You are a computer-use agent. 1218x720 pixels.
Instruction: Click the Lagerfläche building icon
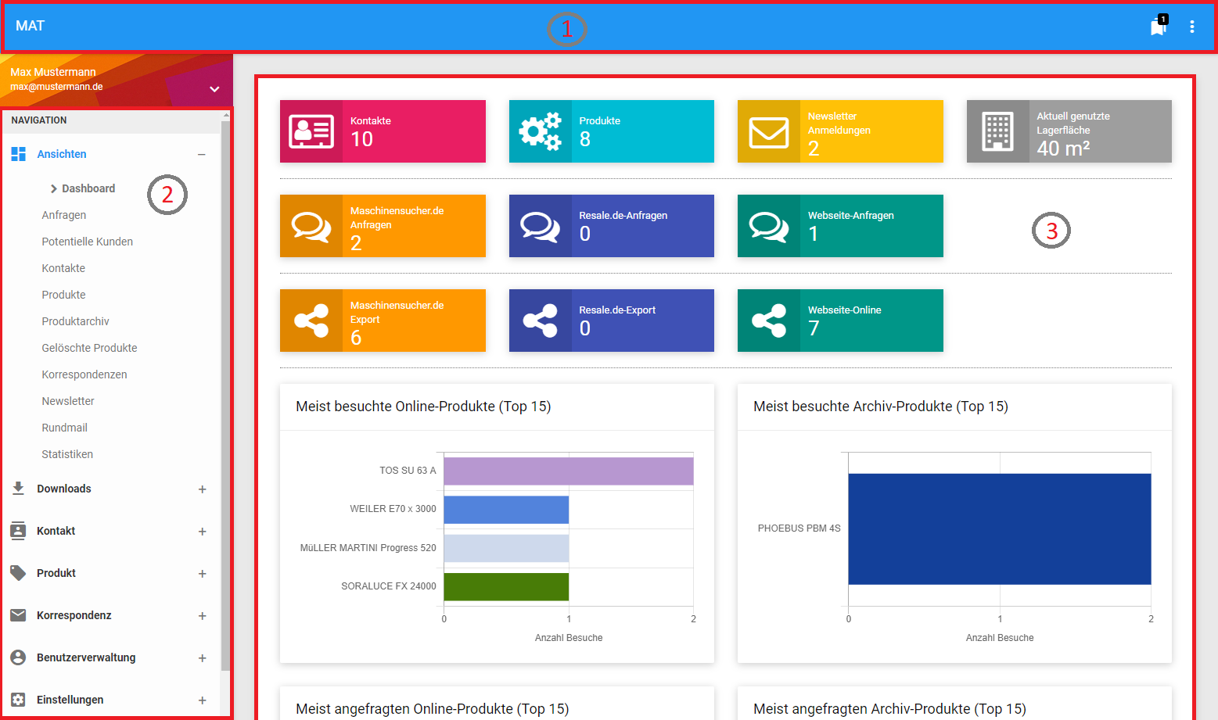pyautogui.click(x=997, y=131)
